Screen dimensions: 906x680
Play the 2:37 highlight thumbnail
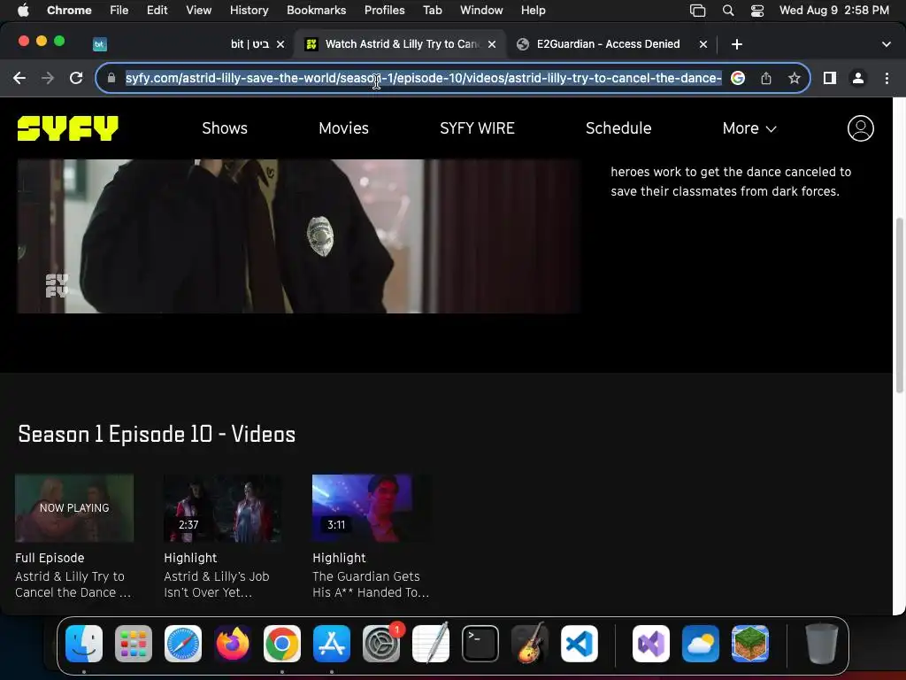click(223, 508)
